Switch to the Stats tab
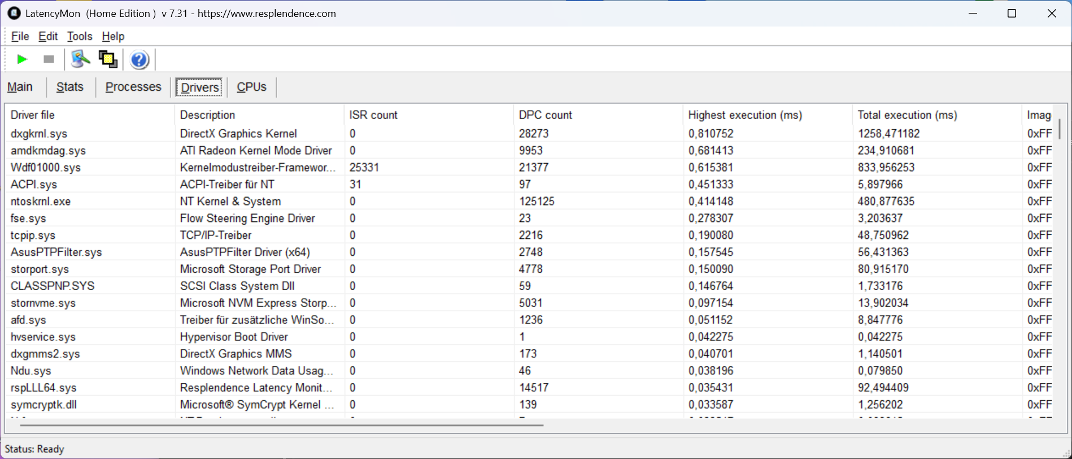1072x459 pixels. (x=70, y=87)
